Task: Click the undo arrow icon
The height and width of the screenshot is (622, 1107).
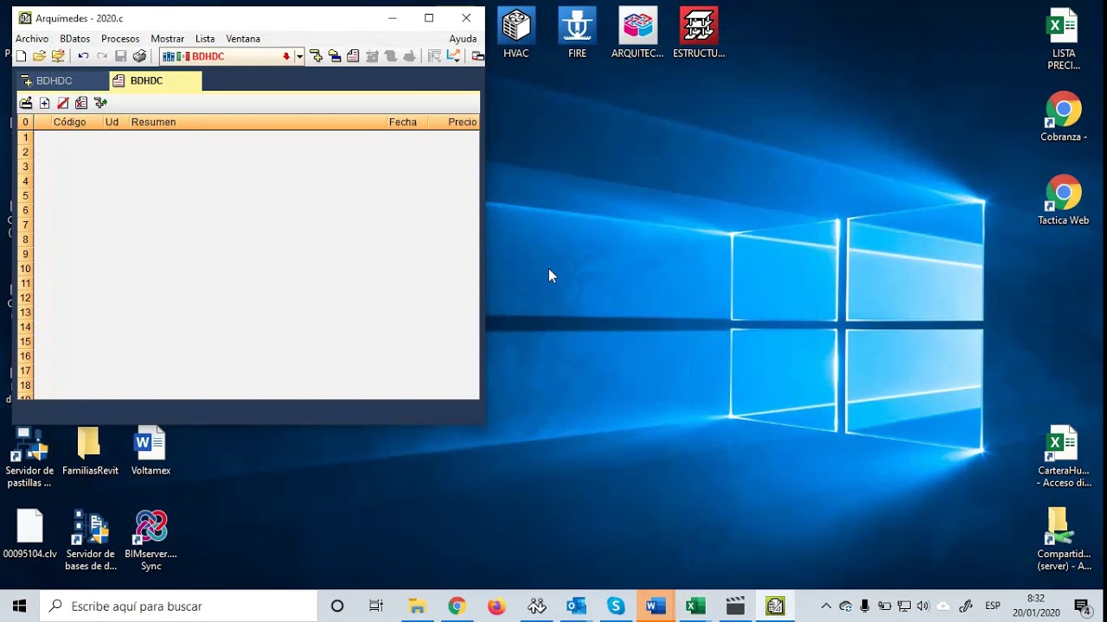Action: click(x=83, y=56)
